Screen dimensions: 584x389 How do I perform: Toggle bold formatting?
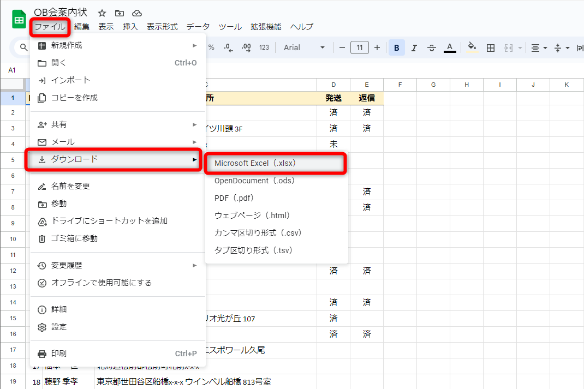coord(396,47)
